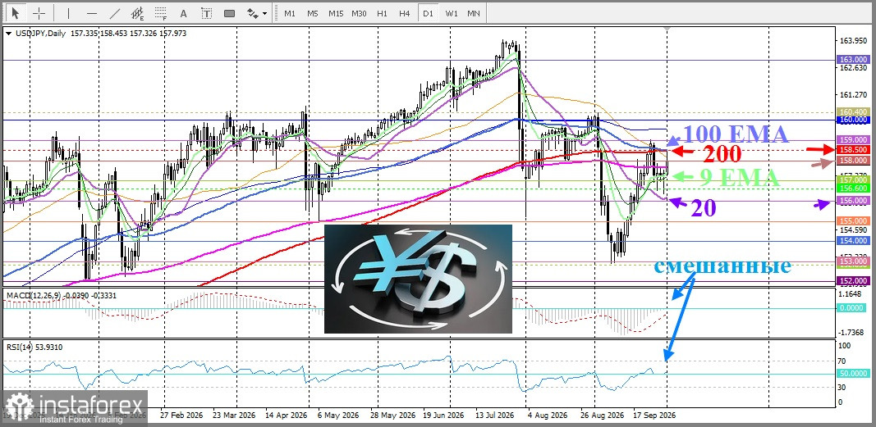The height and width of the screenshot is (427, 876).
Task: Choose the Vertical Line drawing tool
Action: [x=69, y=13]
